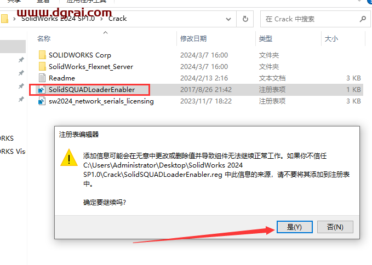Click the refresh icon beside address bar
The image size is (372, 265).
(x=245, y=19)
